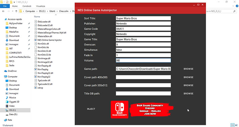Click the INJECT button
The height and width of the screenshot is (127, 239).
pos(91,109)
